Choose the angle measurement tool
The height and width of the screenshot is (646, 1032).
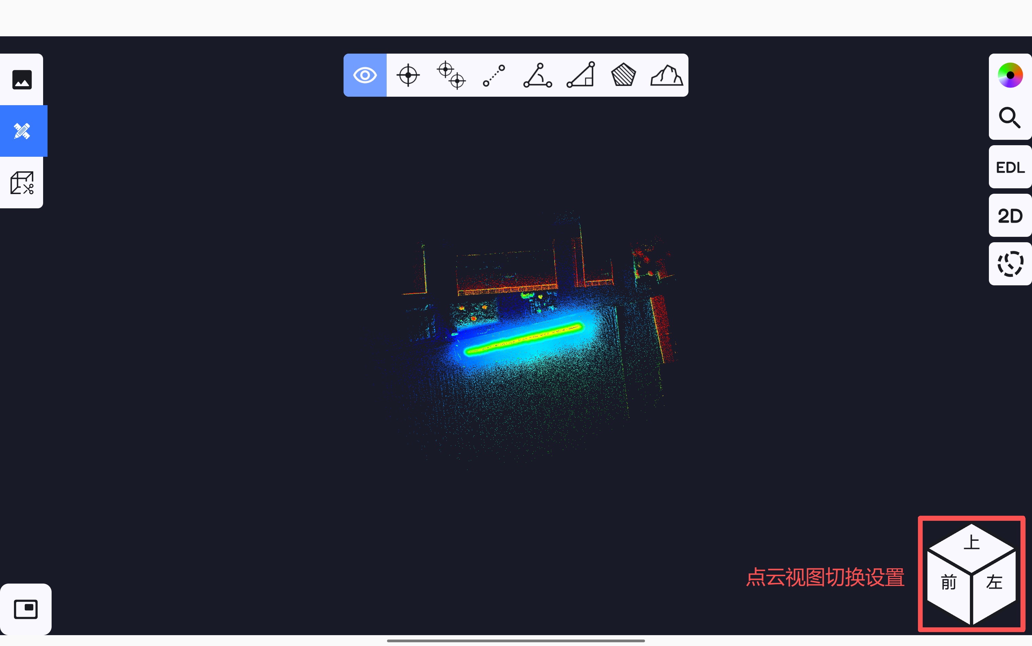point(537,75)
